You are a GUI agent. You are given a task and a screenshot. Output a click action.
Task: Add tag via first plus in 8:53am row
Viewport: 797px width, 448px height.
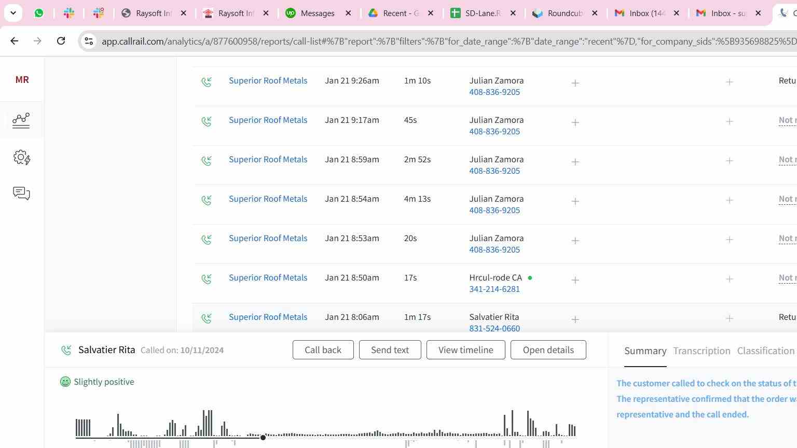click(x=575, y=241)
